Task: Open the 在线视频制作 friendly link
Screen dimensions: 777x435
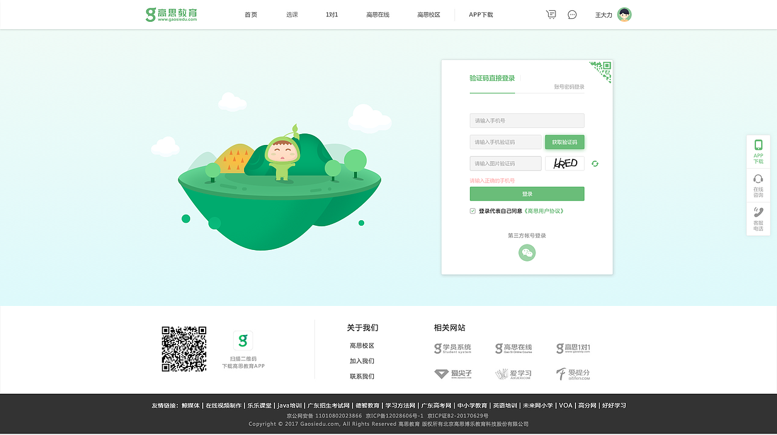Action: [x=223, y=405]
